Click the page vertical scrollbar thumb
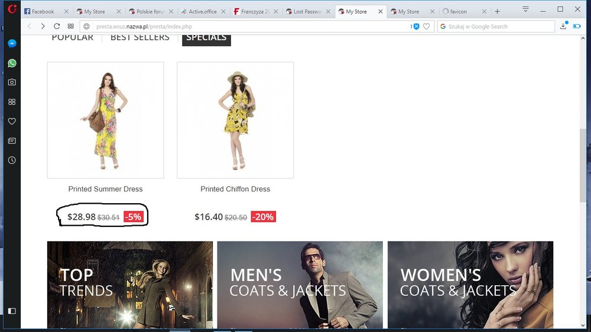Screen dimensions: 591x332 pos(583,166)
